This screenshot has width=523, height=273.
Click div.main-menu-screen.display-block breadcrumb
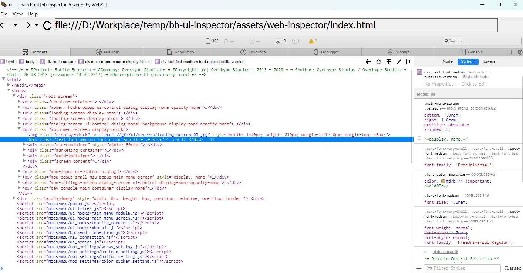coord(114,62)
